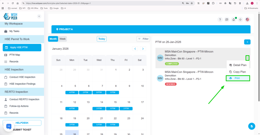Click the Today button
The width and height of the screenshot is (260, 135).
(102, 39)
